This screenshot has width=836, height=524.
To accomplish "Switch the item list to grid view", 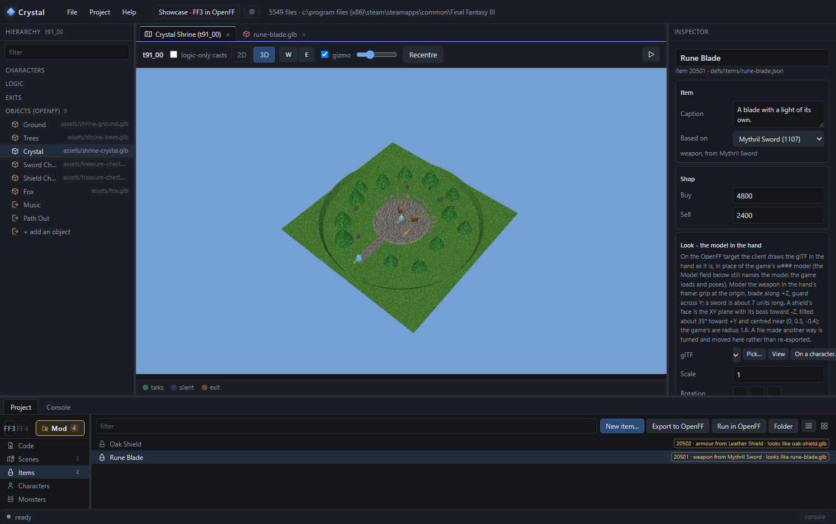I will [x=824, y=426].
